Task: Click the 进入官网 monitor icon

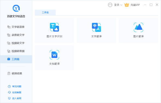Action: [9, 98]
